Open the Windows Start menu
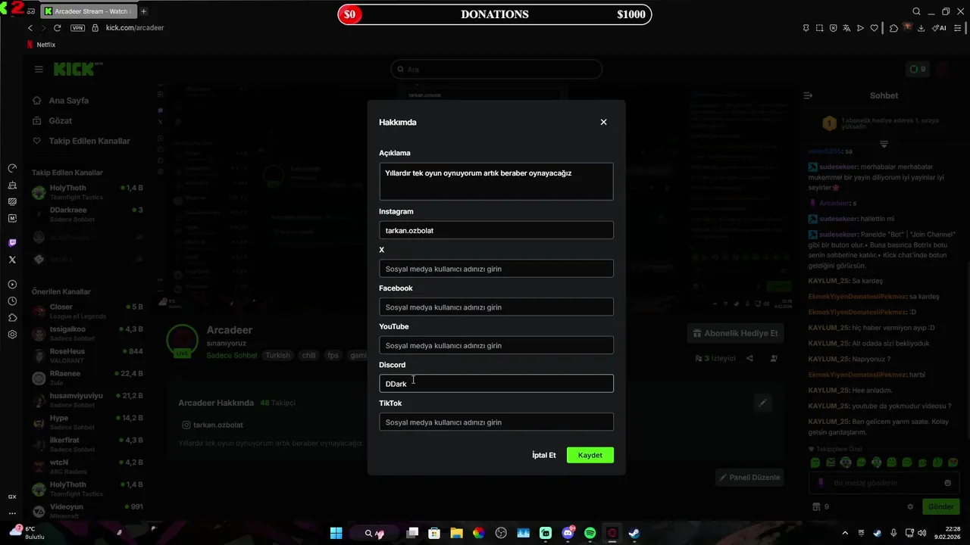Viewport: 970px width, 545px height. coord(336,533)
